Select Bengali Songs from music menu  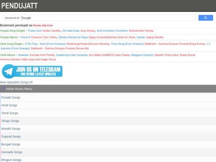coord(108,144)
